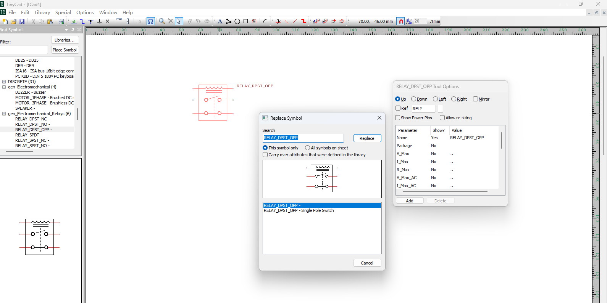607x303 pixels.
Task: Click the Replace button in dialog
Action: [367, 138]
